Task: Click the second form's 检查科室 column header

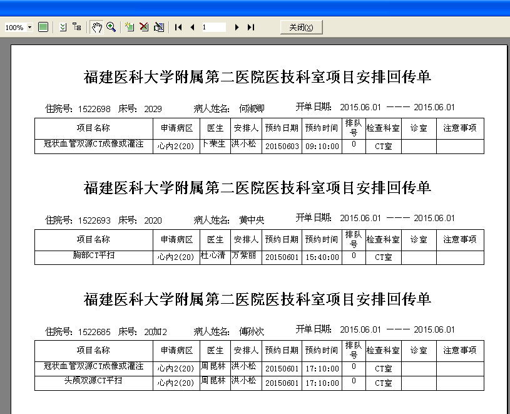Action: [384, 239]
